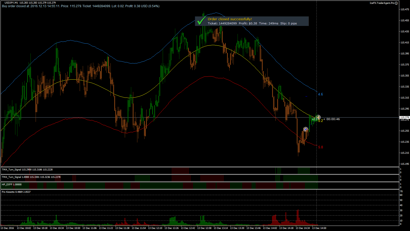Click the HP_DIFF 1.00000 indicator label
Screen dimensions: 410x231
[12, 185]
